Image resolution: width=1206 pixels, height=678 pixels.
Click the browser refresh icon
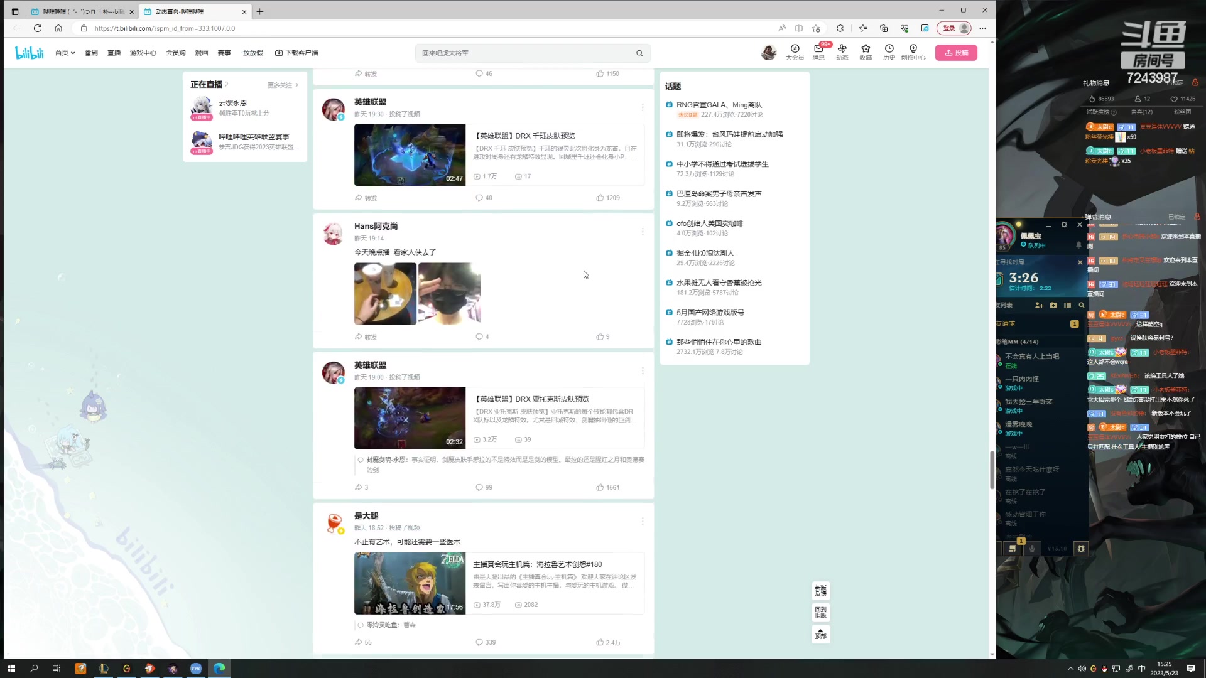(38, 28)
